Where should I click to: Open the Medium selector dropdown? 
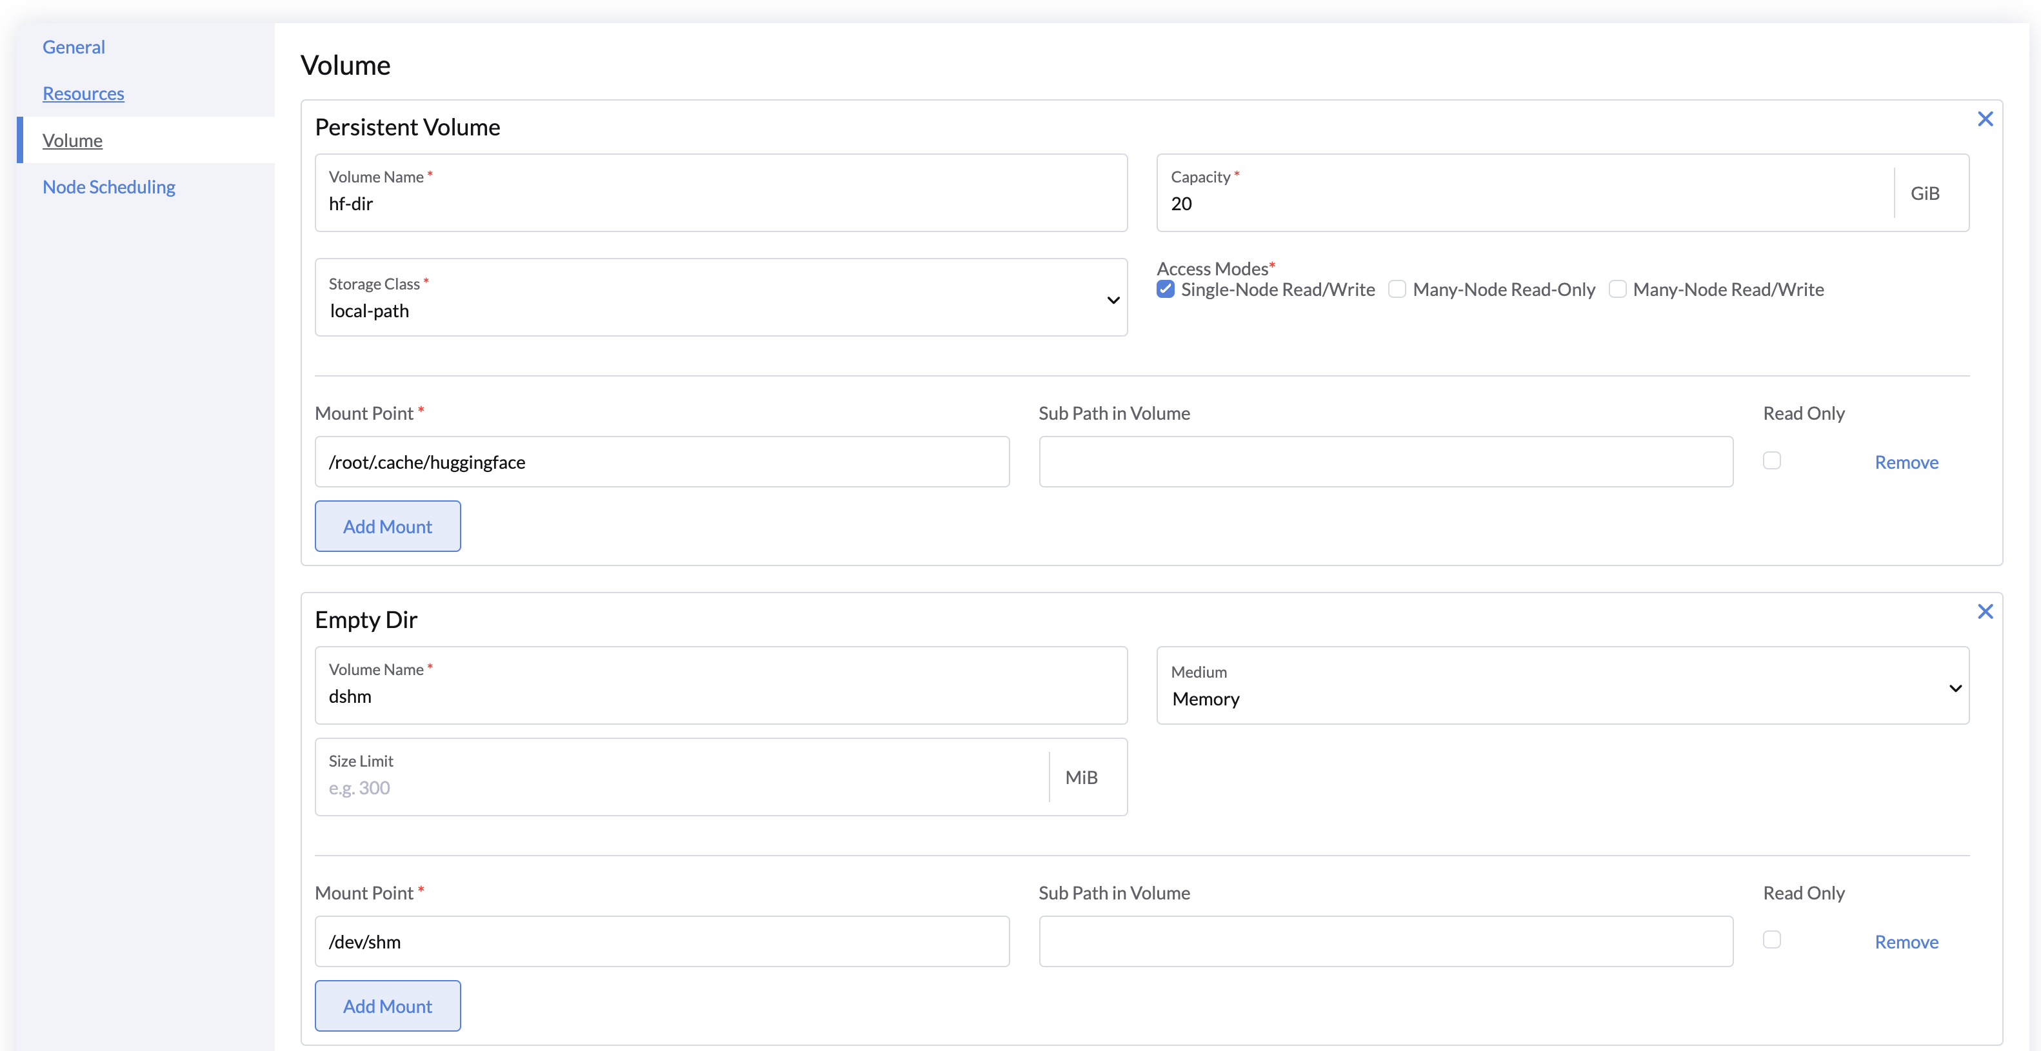click(1562, 685)
